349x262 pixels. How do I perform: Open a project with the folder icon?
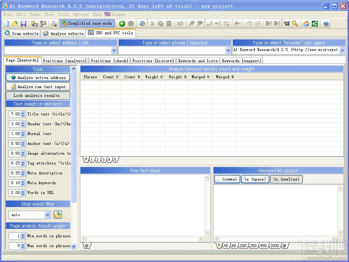point(15,24)
